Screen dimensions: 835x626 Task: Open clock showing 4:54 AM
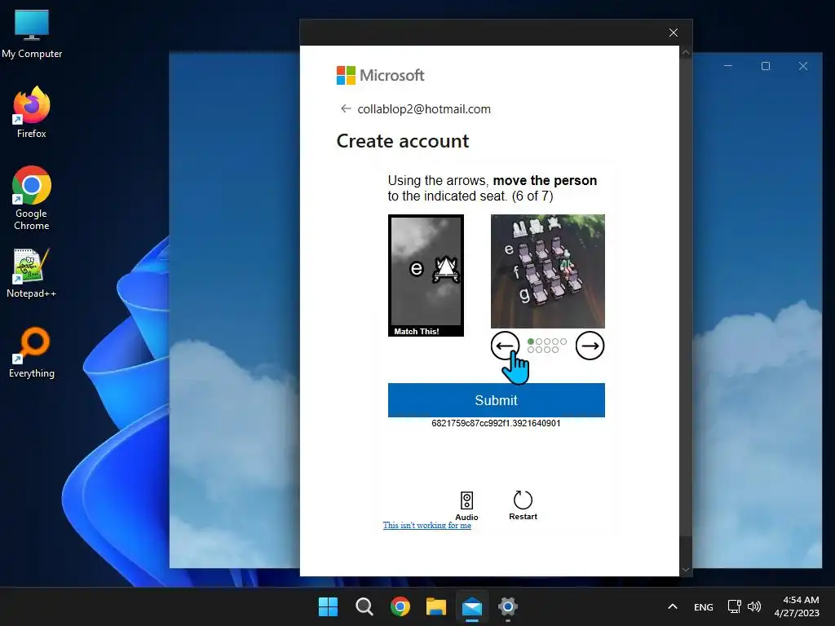[797, 606]
